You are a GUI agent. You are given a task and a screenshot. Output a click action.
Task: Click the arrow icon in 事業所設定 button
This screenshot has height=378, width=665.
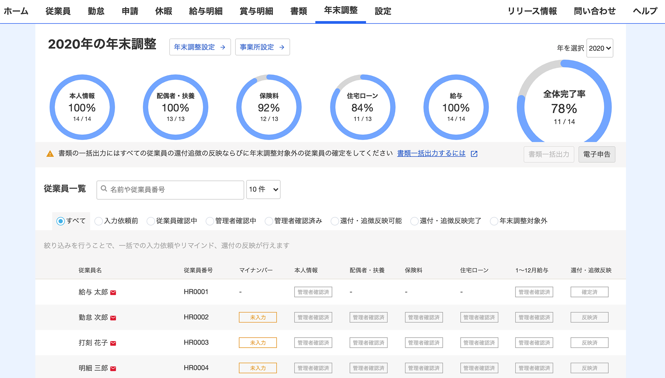[282, 47]
